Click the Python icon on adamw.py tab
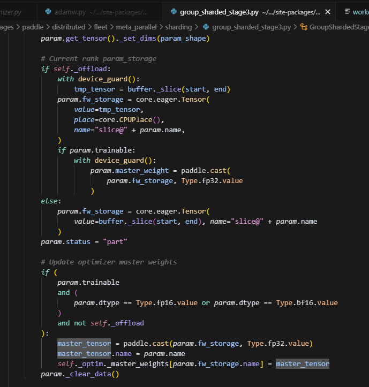The height and width of the screenshot is (387, 369). 48,11
